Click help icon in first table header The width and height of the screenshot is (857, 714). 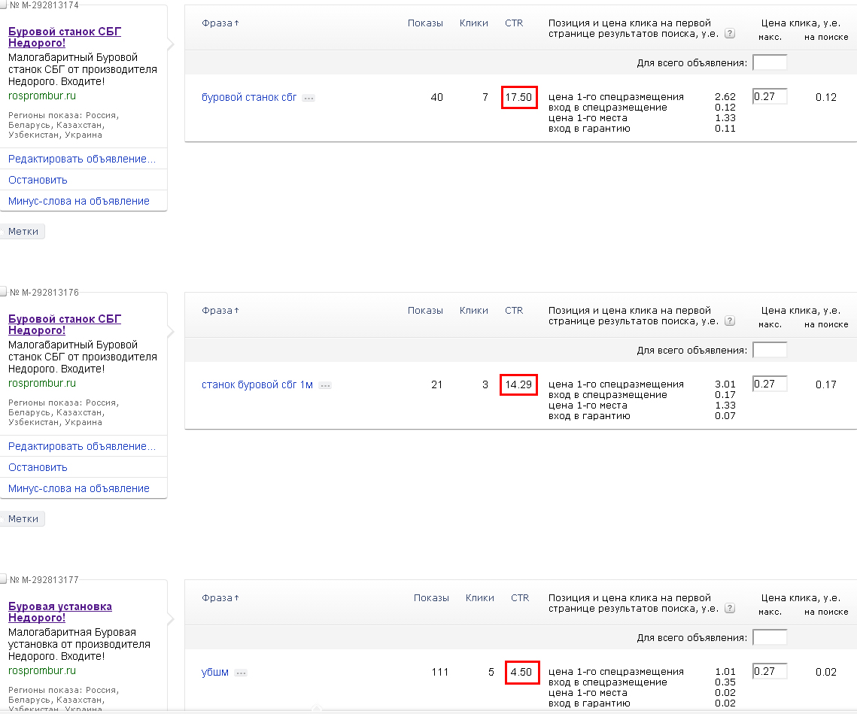pyautogui.click(x=730, y=34)
